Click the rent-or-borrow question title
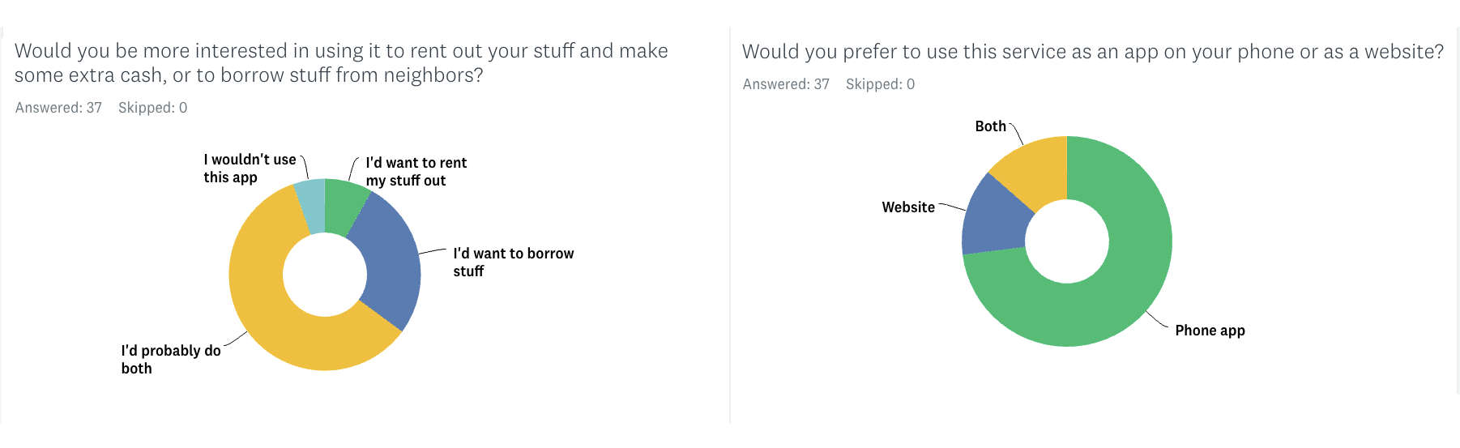The image size is (1460, 448). (x=341, y=63)
